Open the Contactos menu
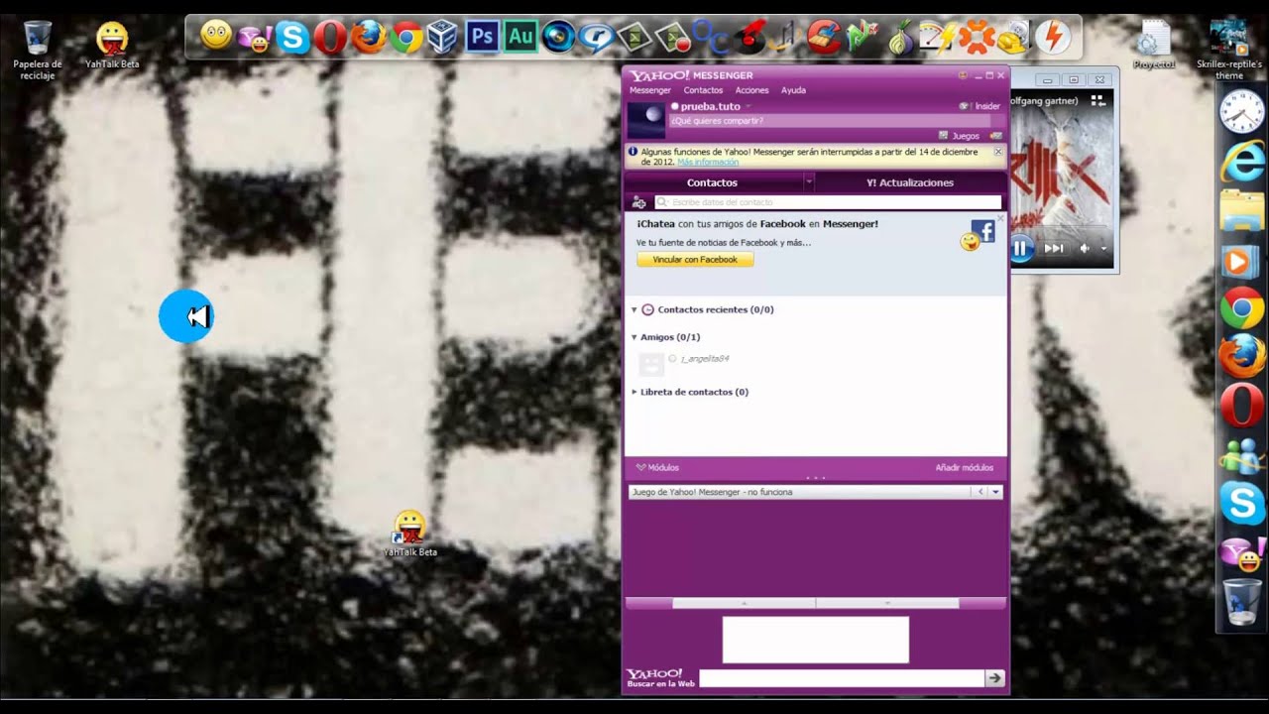This screenshot has height=714, width=1269. pos(703,90)
